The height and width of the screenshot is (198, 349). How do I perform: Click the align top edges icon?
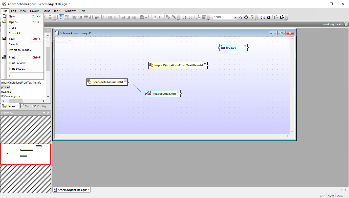pos(86,17)
